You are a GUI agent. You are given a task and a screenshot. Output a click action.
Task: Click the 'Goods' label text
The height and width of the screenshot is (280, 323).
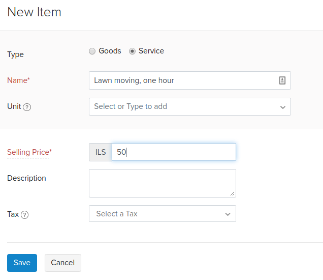(110, 51)
